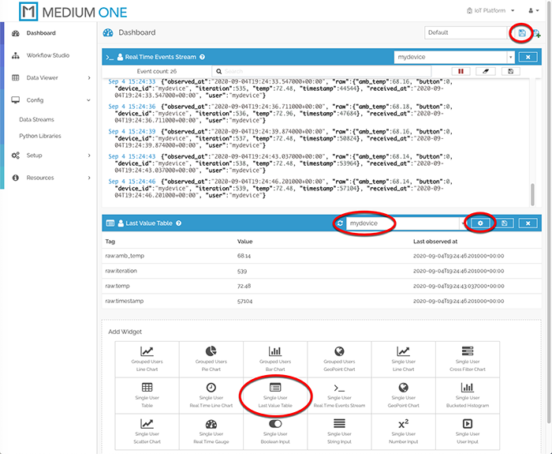Open the Data Streams link
Image resolution: width=552 pixels, height=454 pixels.
pyautogui.click(x=36, y=120)
